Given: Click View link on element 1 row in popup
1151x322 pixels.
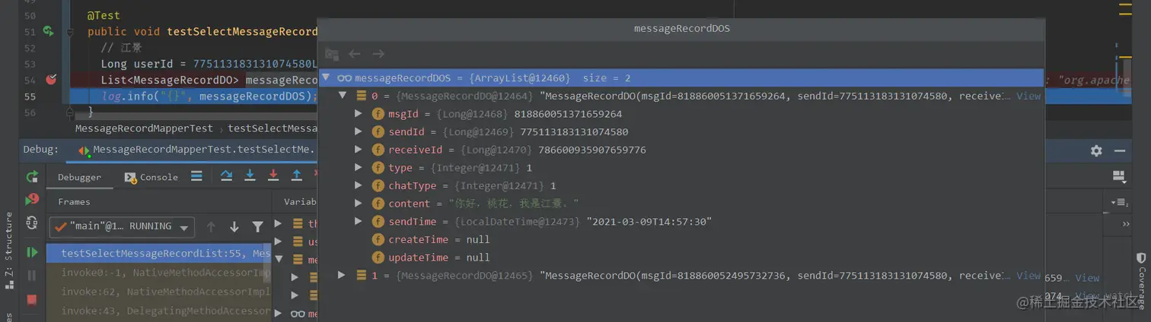Looking at the screenshot, I should (1028, 275).
